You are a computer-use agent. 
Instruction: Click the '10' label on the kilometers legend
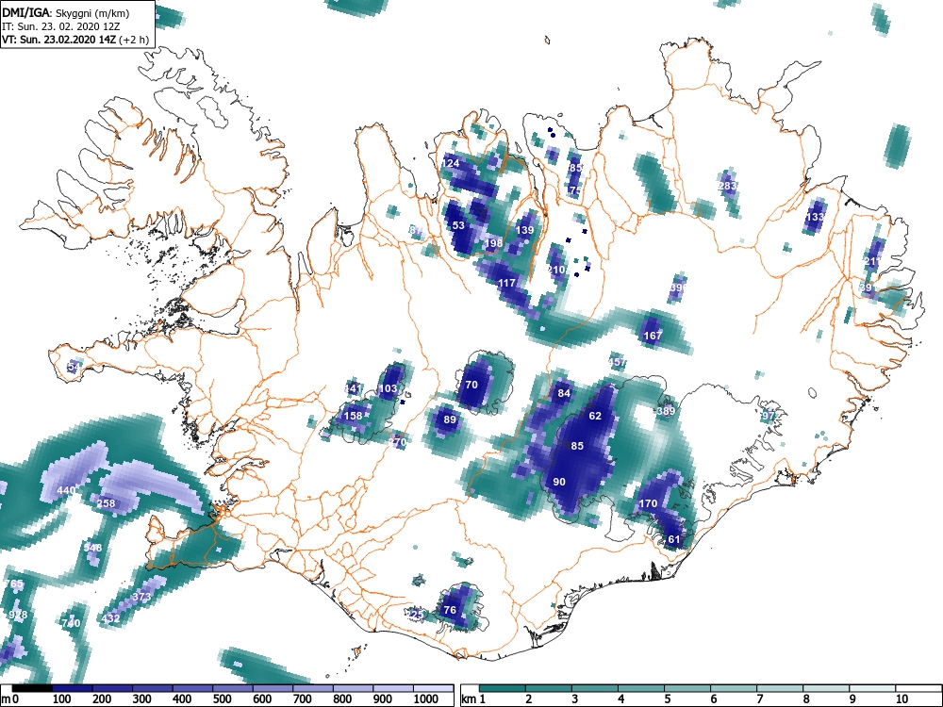901,699
